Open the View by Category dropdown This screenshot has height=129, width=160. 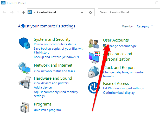coord(145,26)
